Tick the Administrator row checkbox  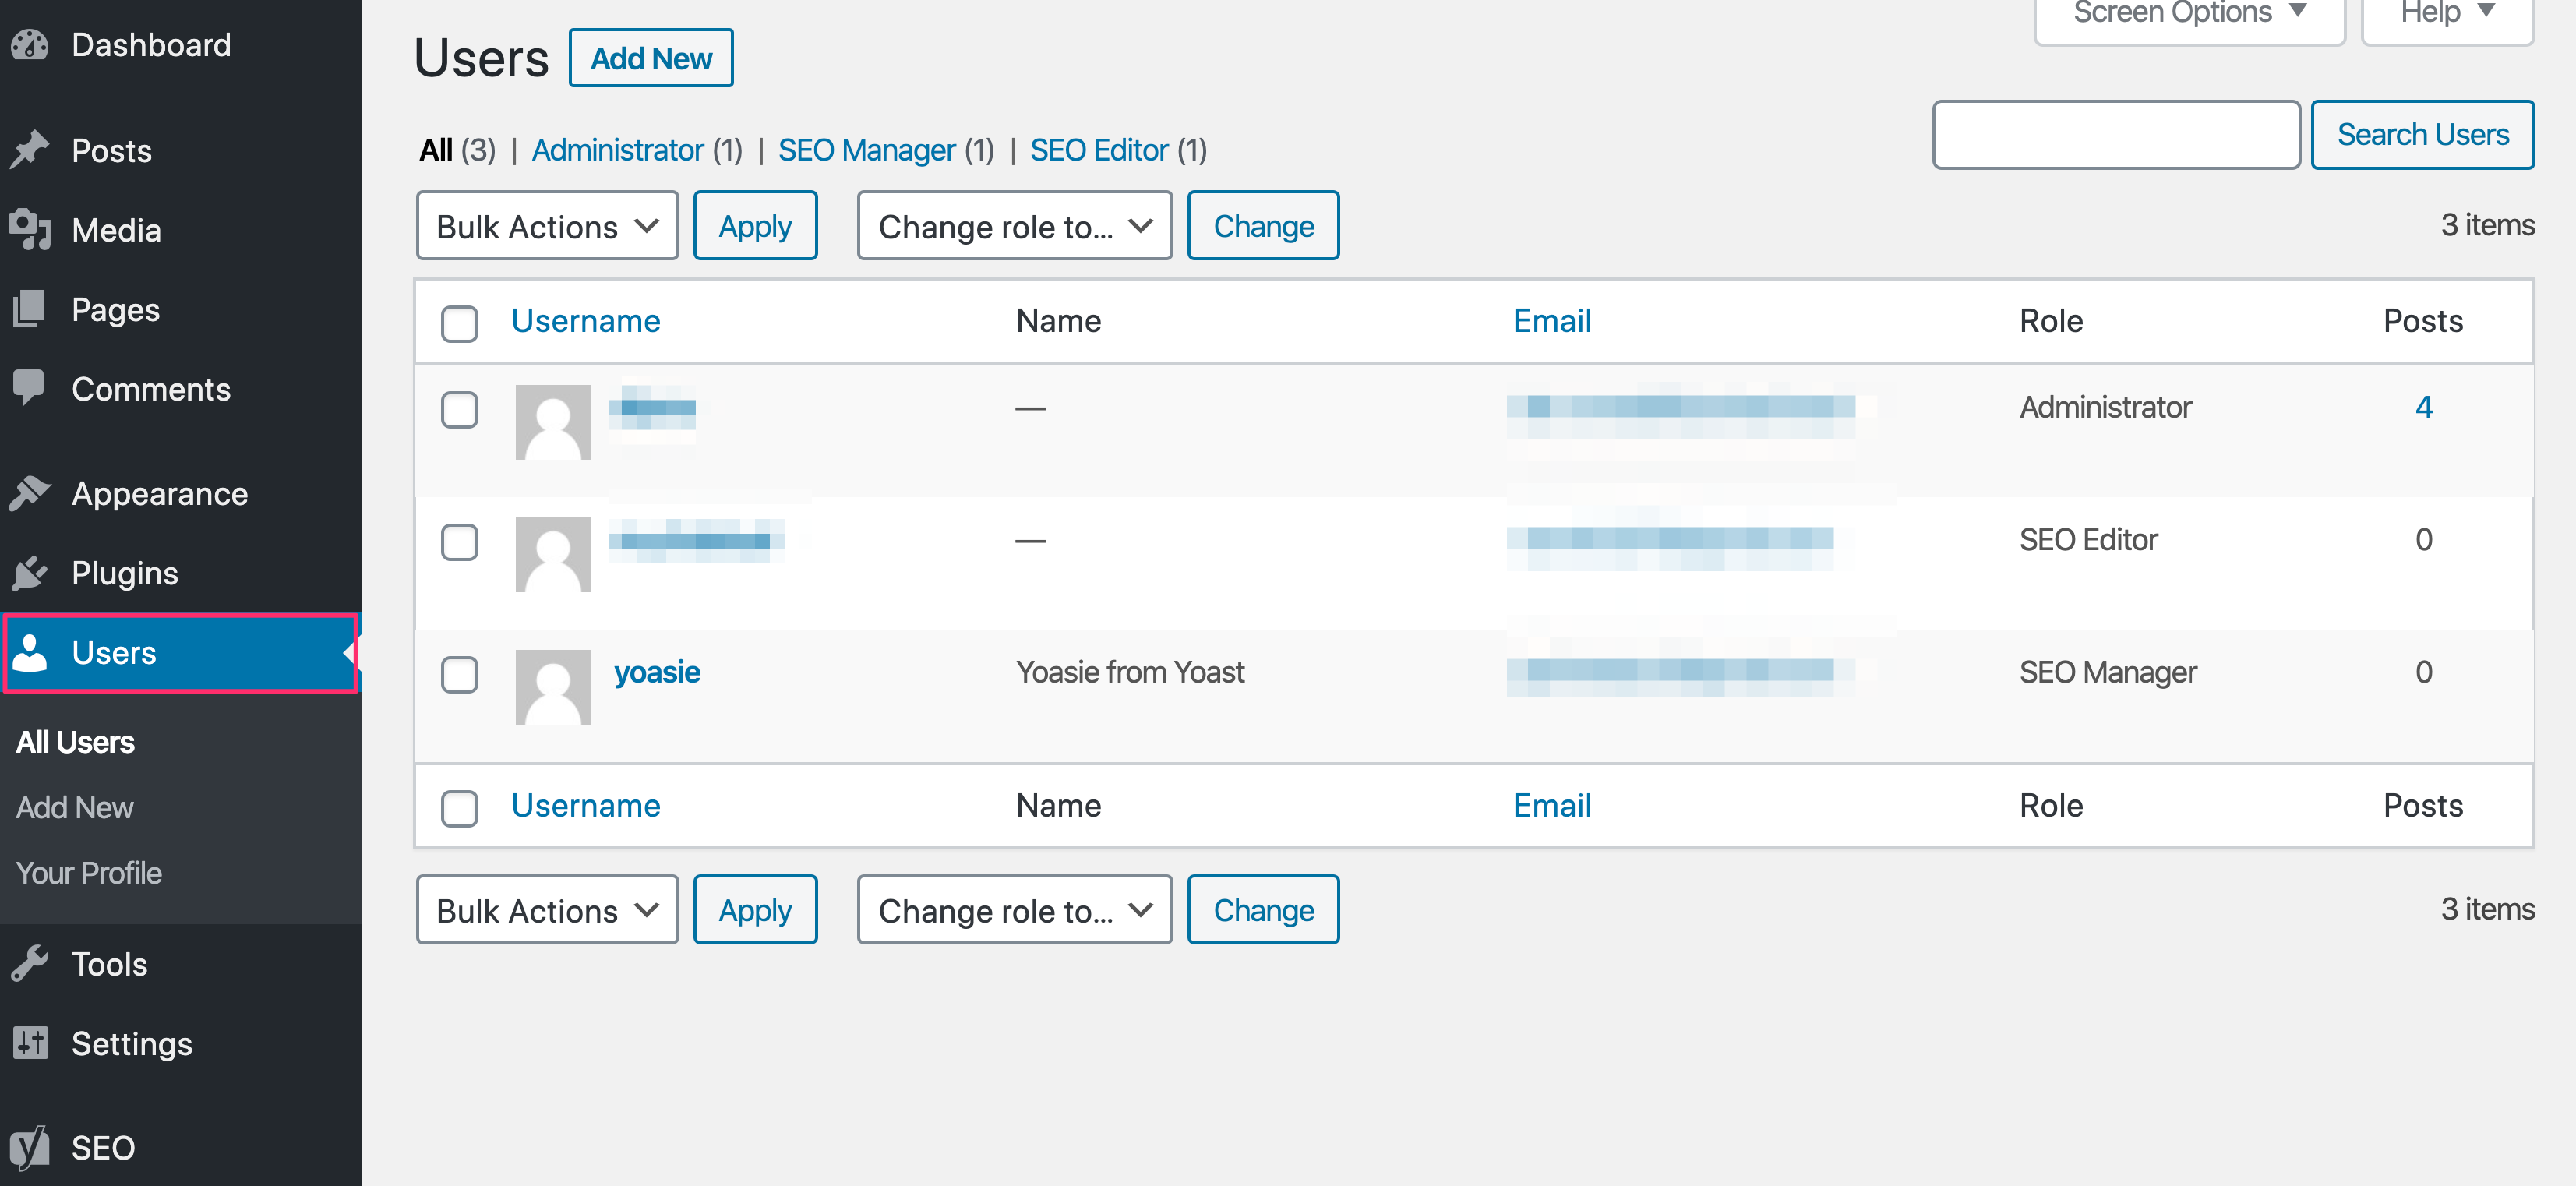pos(459,409)
